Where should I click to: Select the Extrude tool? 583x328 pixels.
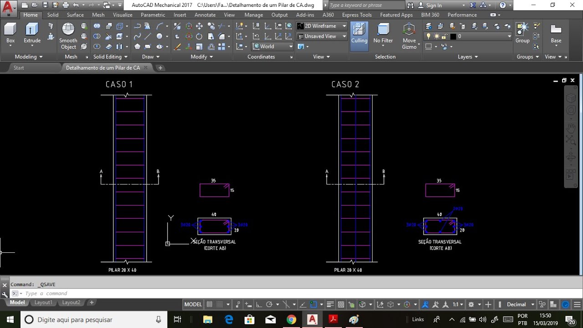[x=32, y=33]
